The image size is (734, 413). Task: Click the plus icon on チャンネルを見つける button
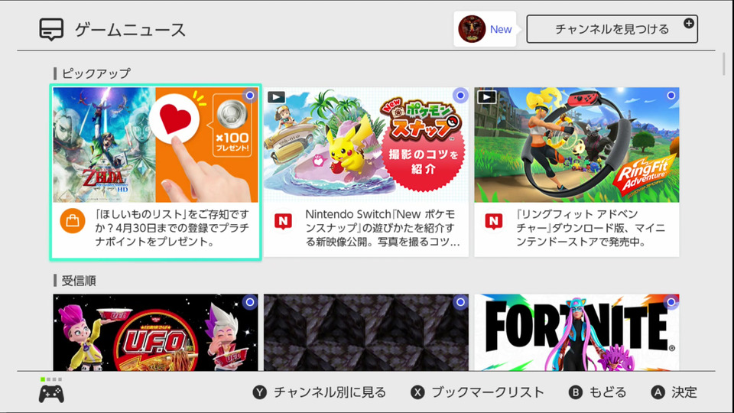coord(689,23)
